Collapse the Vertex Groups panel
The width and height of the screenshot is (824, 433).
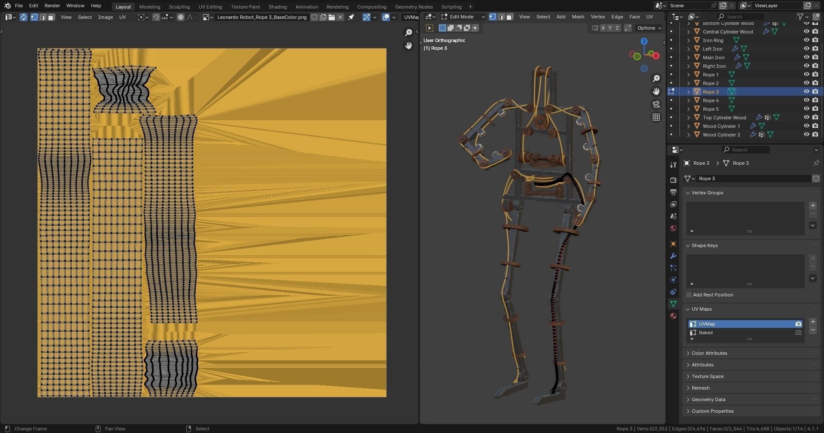pyautogui.click(x=688, y=193)
